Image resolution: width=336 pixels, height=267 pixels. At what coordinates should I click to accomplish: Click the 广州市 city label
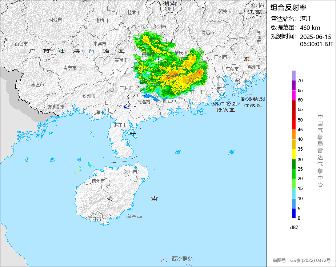220,57
